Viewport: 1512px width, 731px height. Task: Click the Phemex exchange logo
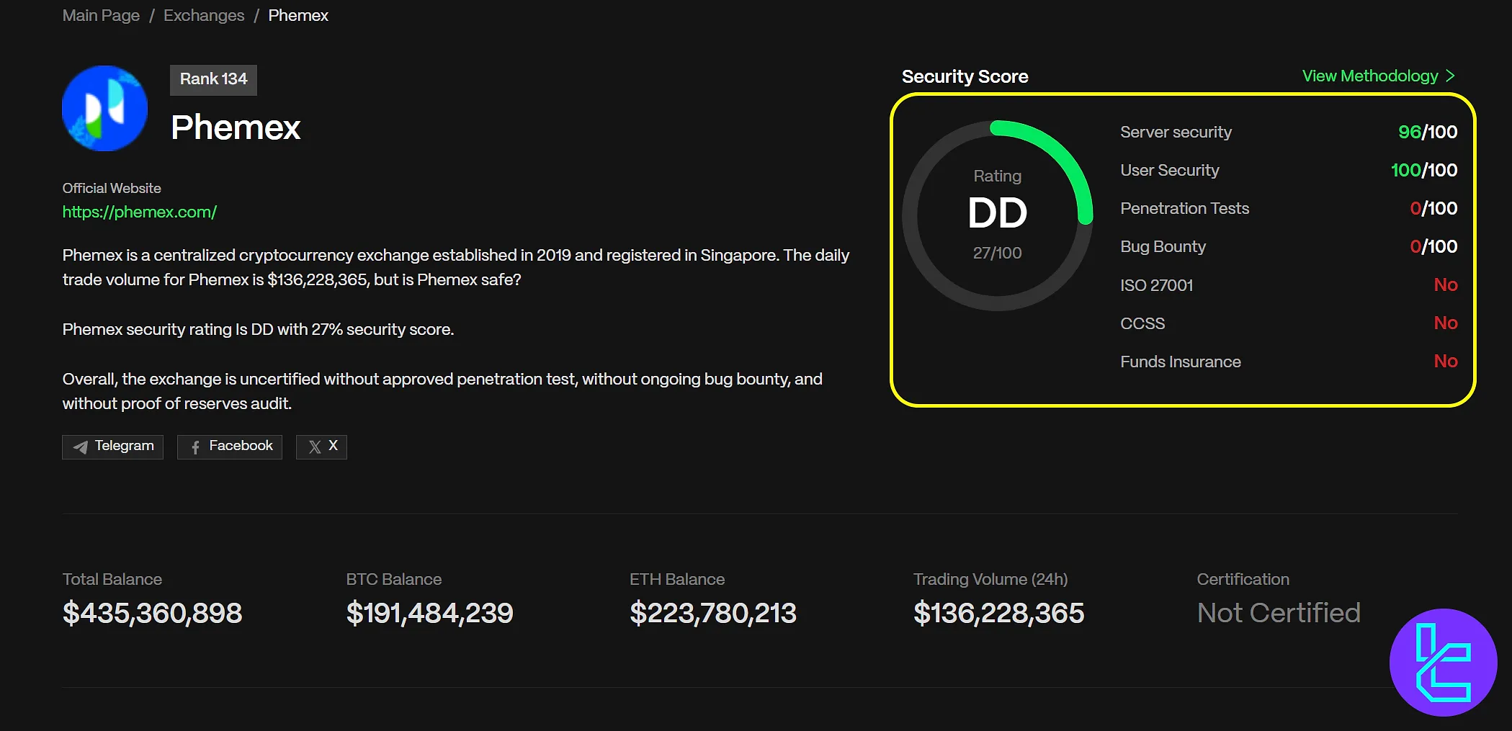(x=105, y=109)
